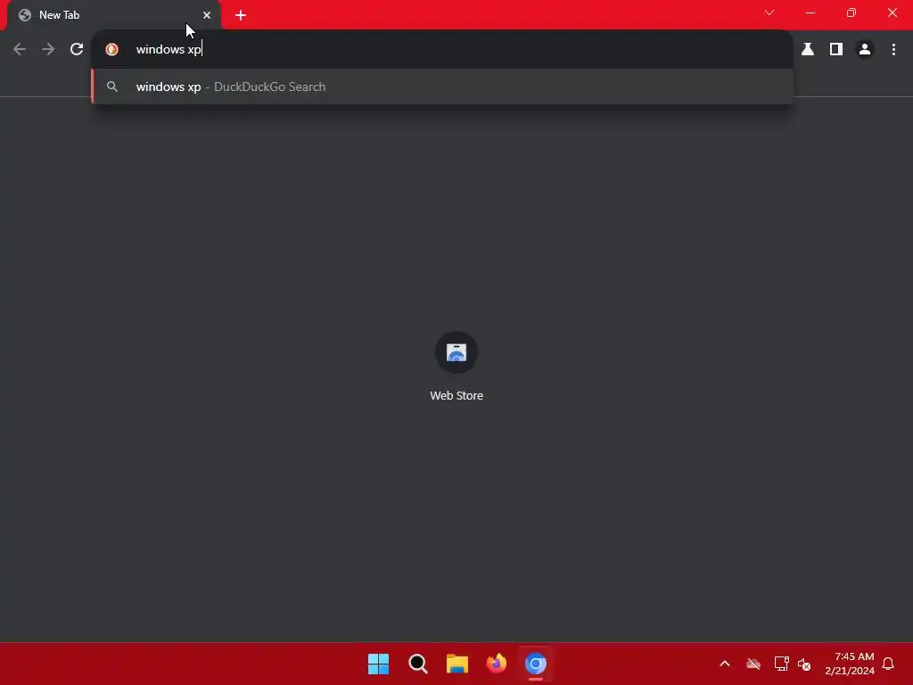Open clock and date 7:45 AM
Viewport: 913px width, 685px height.
pos(850,664)
